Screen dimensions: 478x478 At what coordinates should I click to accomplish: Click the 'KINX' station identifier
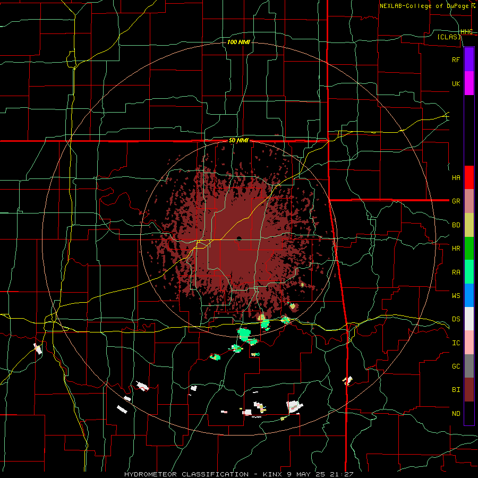pyautogui.click(x=273, y=474)
